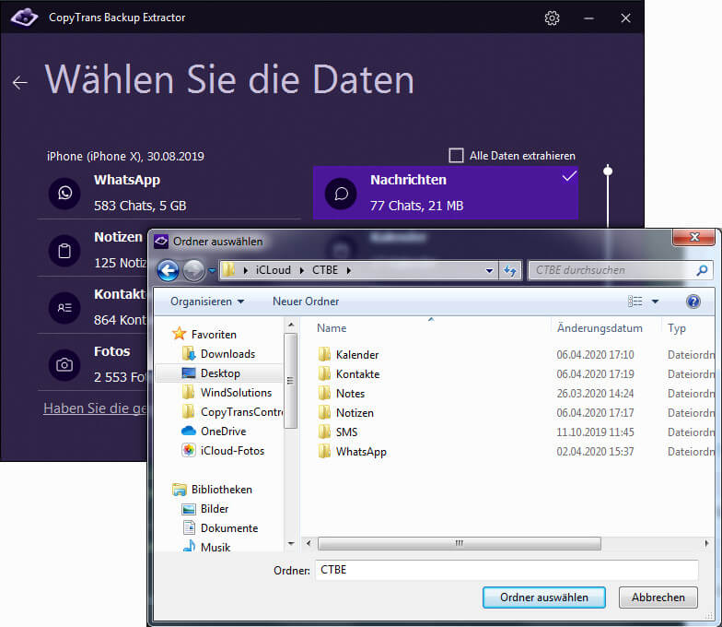This screenshot has width=722, height=627.
Task: Click the search magnifier icon
Action: click(702, 270)
